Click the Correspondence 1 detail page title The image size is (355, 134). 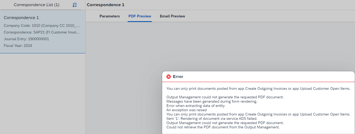tap(105, 5)
